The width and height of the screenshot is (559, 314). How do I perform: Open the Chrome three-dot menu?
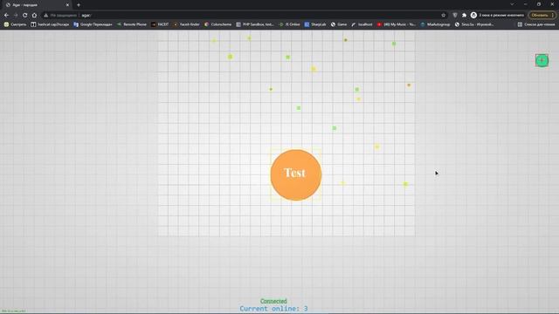[553, 16]
